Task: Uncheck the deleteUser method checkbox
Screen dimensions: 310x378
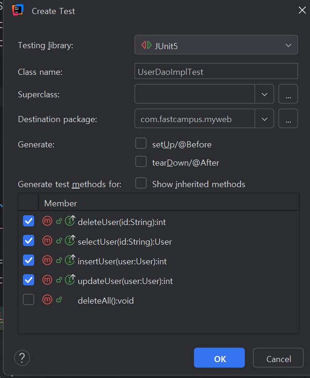Action: point(29,221)
